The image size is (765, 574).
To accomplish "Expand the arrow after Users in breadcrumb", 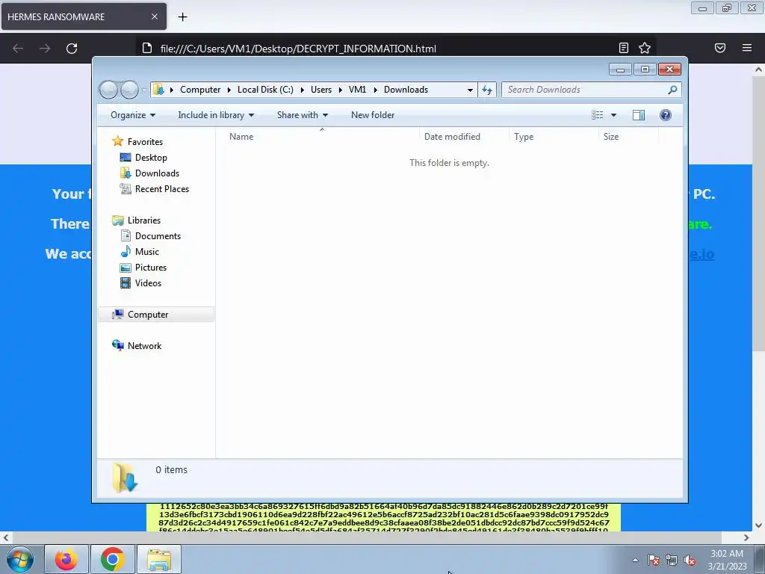I will (340, 90).
